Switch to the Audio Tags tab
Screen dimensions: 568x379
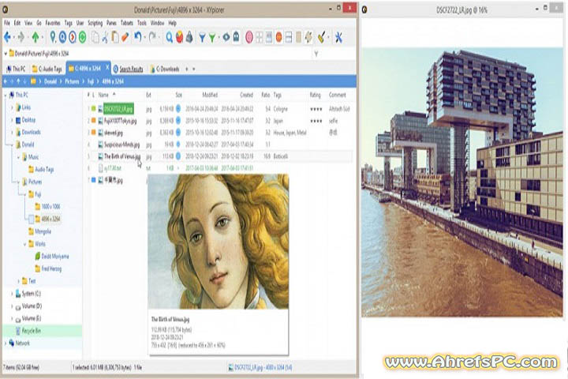pos(47,69)
